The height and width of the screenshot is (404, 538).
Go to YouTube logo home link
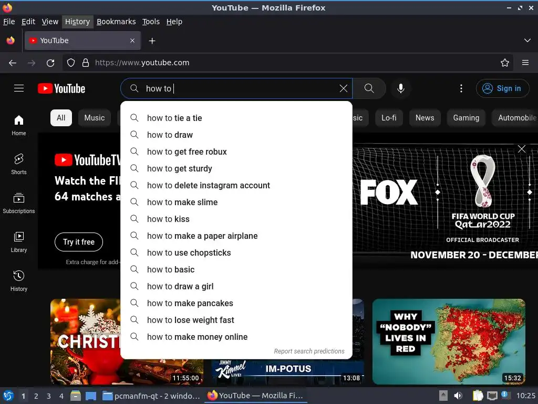pos(61,88)
